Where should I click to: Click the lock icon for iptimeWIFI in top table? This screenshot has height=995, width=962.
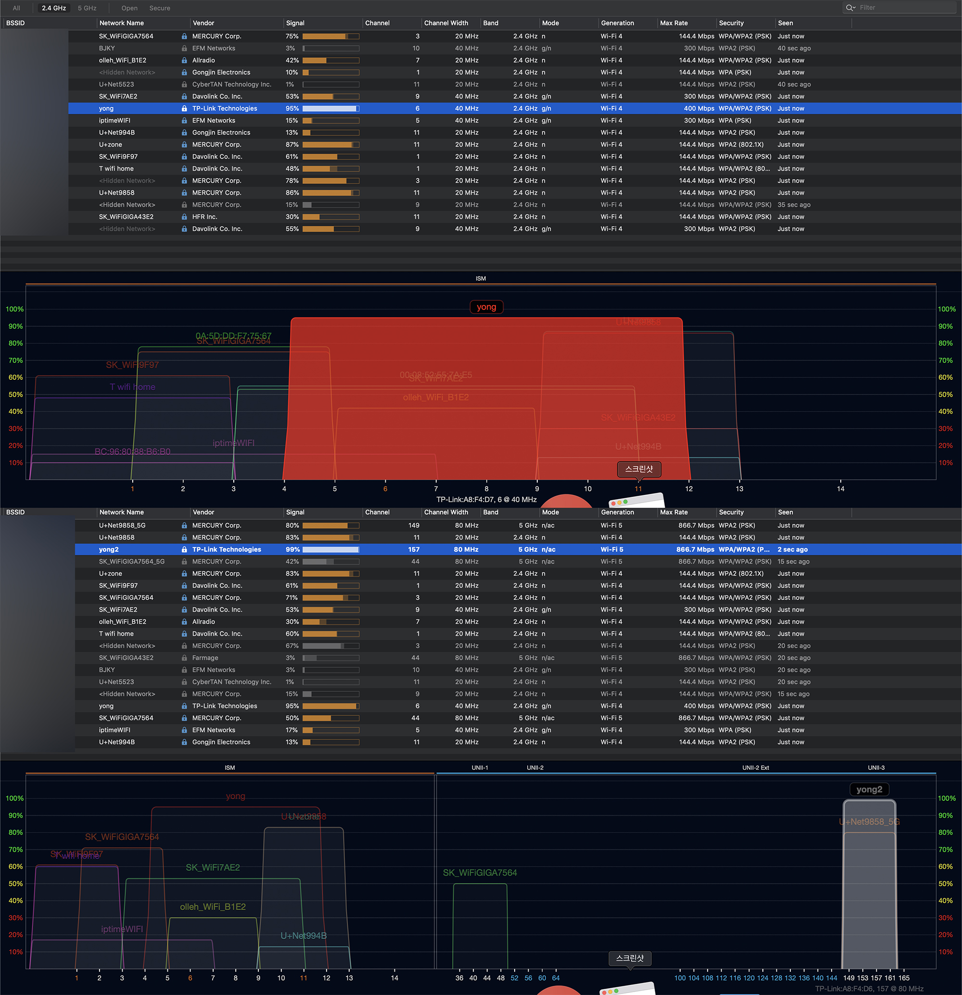[x=184, y=121]
